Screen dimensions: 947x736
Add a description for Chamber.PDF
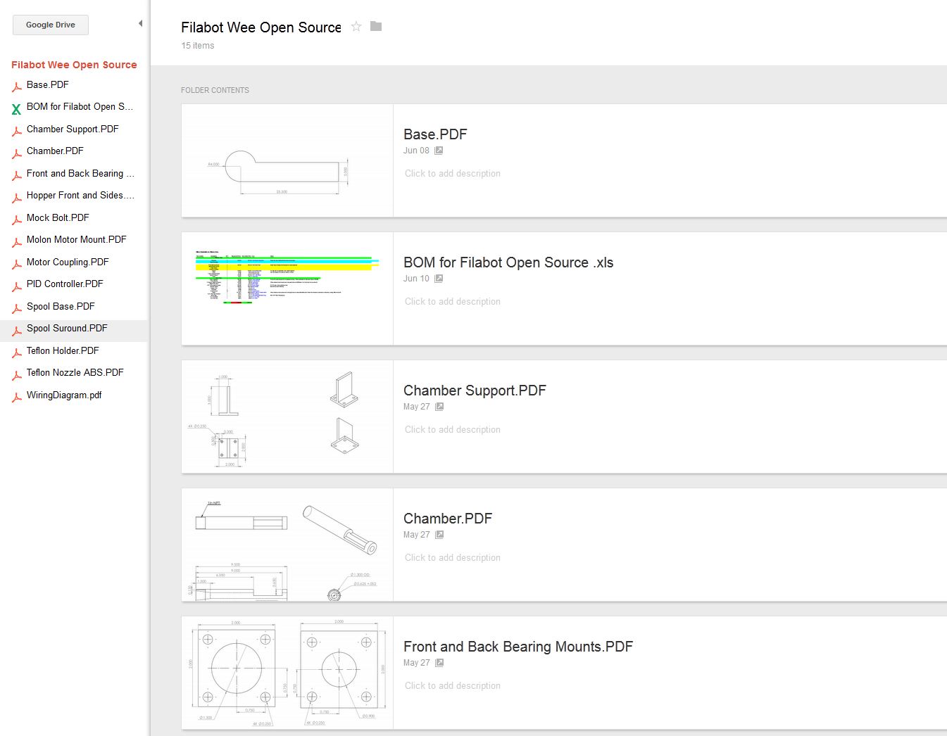pos(453,557)
